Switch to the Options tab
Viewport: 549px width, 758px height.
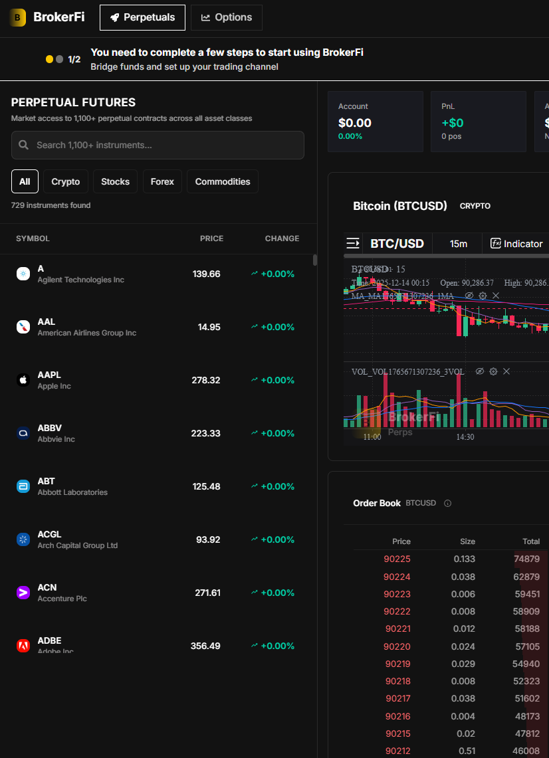(226, 17)
